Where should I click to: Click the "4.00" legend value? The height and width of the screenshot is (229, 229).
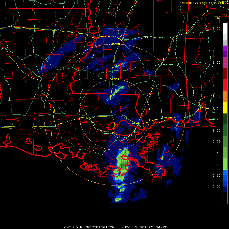pyautogui.click(x=217, y=51)
